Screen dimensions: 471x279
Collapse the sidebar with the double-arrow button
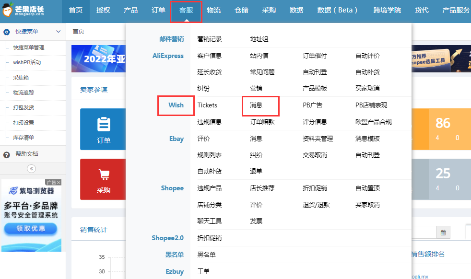[31, 168]
